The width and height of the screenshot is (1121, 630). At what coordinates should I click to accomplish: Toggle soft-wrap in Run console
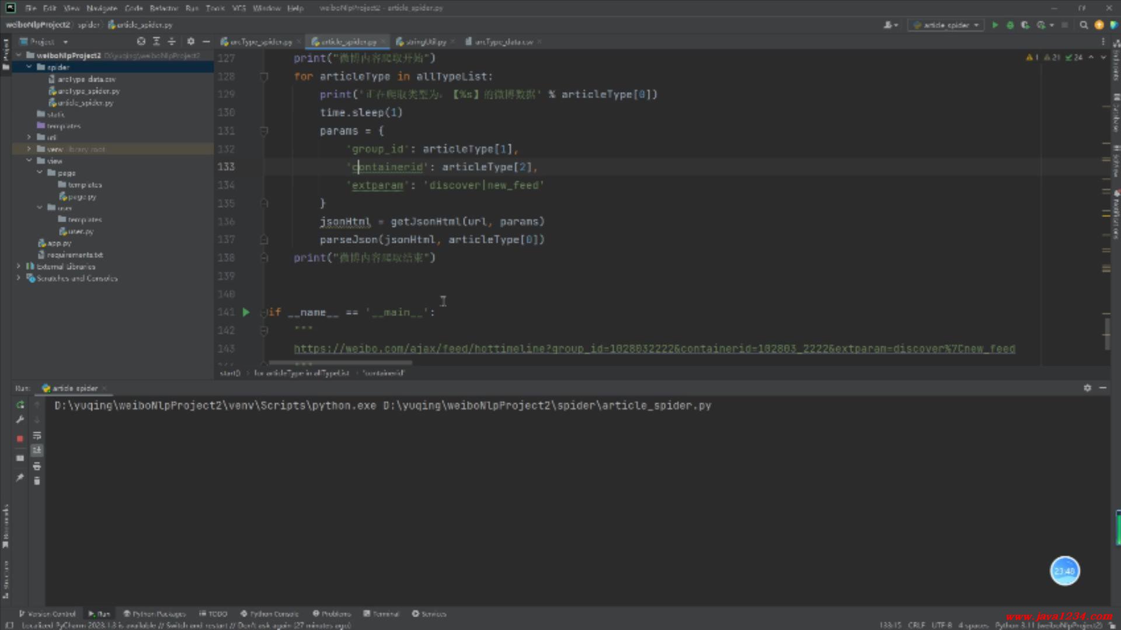pyautogui.click(x=37, y=436)
